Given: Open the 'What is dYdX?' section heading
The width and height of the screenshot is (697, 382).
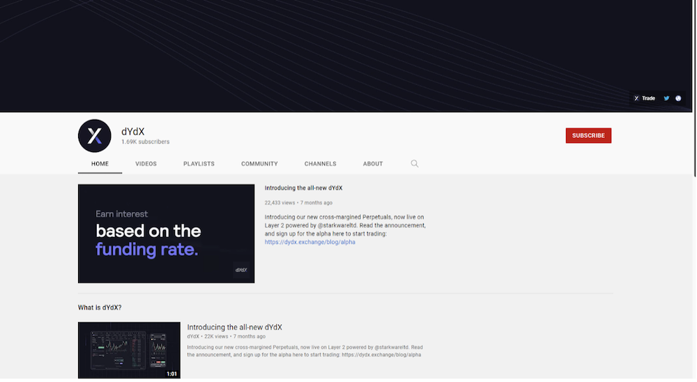Looking at the screenshot, I should pos(100,307).
